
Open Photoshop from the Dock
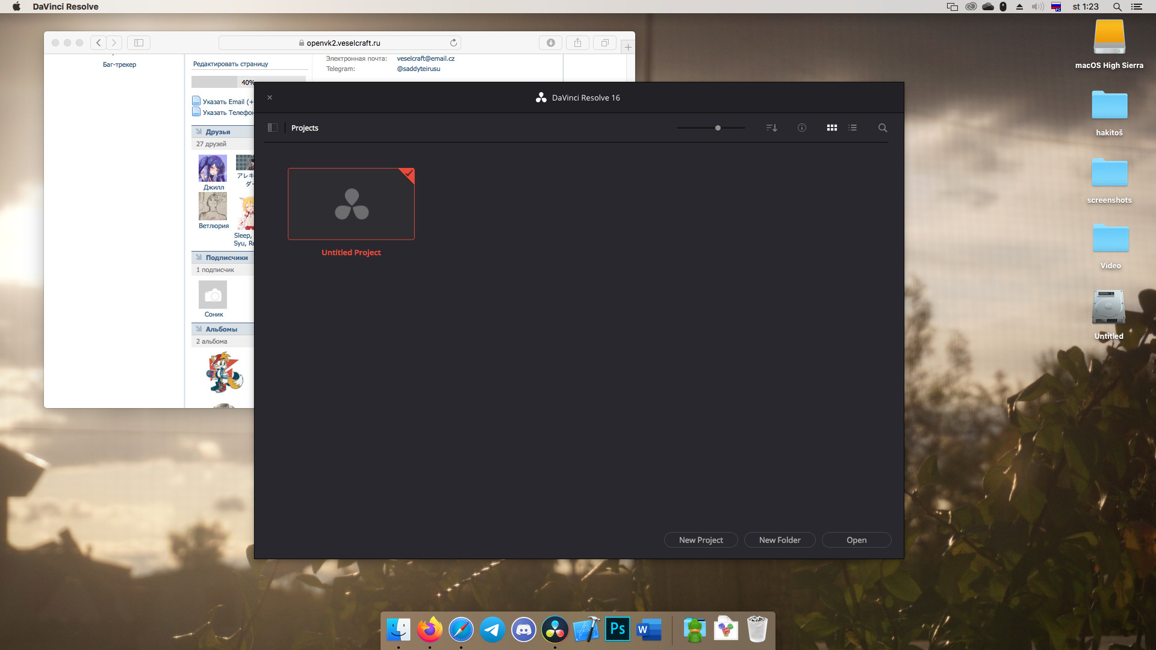pos(617,630)
